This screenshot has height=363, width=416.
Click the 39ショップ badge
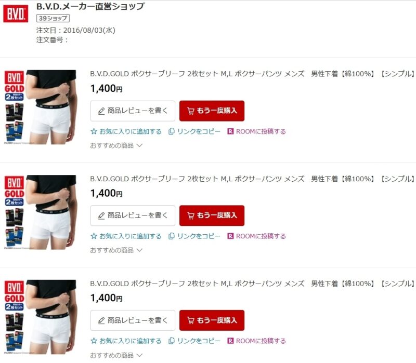click(53, 18)
